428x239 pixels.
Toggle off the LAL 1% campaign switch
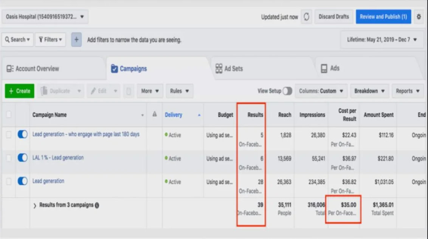[22, 158]
